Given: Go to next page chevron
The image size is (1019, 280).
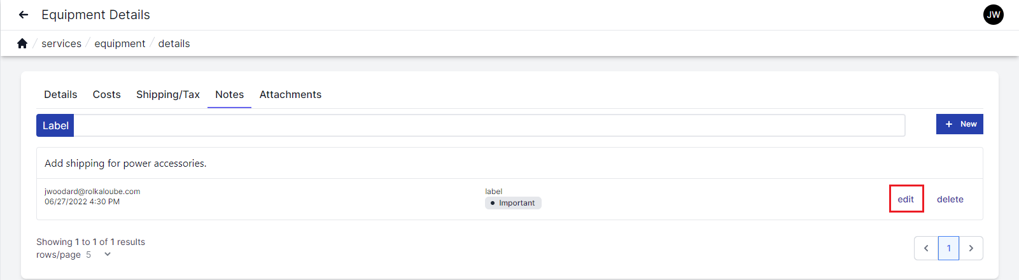Looking at the screenshot, I should click(x=971, y=248).
